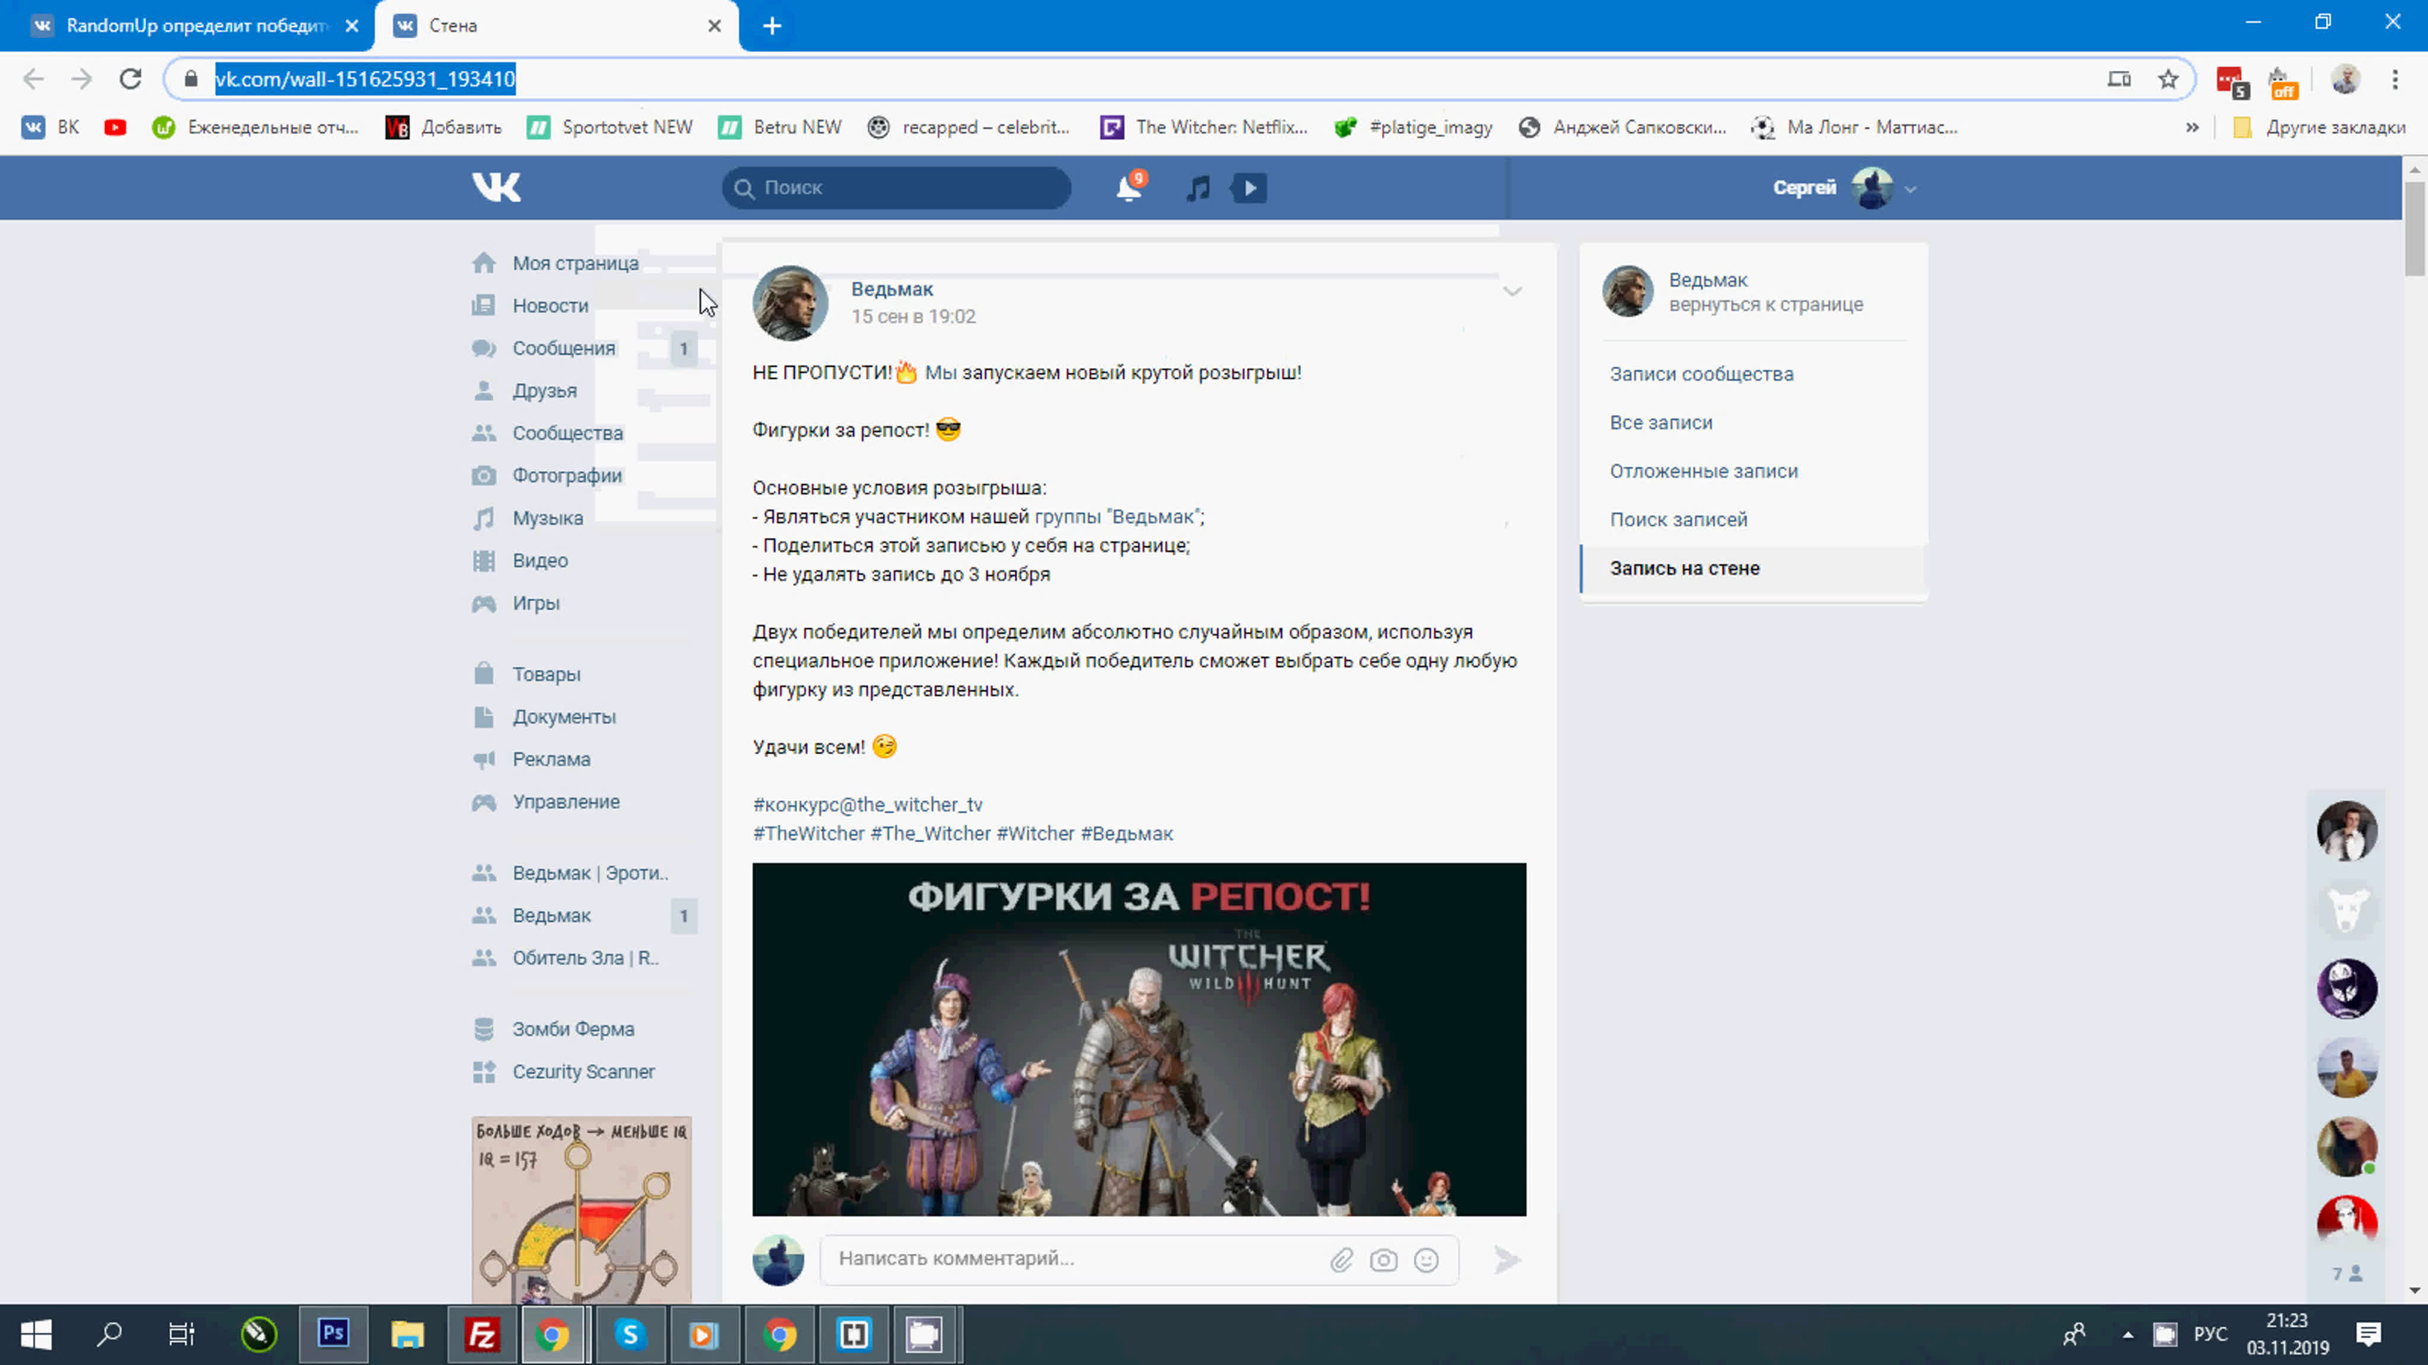
Task: Click the VK Поиск search field
Action: 896,187
